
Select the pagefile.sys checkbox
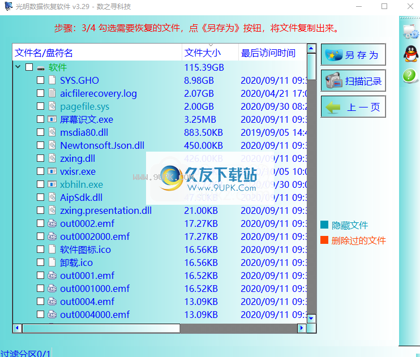point(40,106)
